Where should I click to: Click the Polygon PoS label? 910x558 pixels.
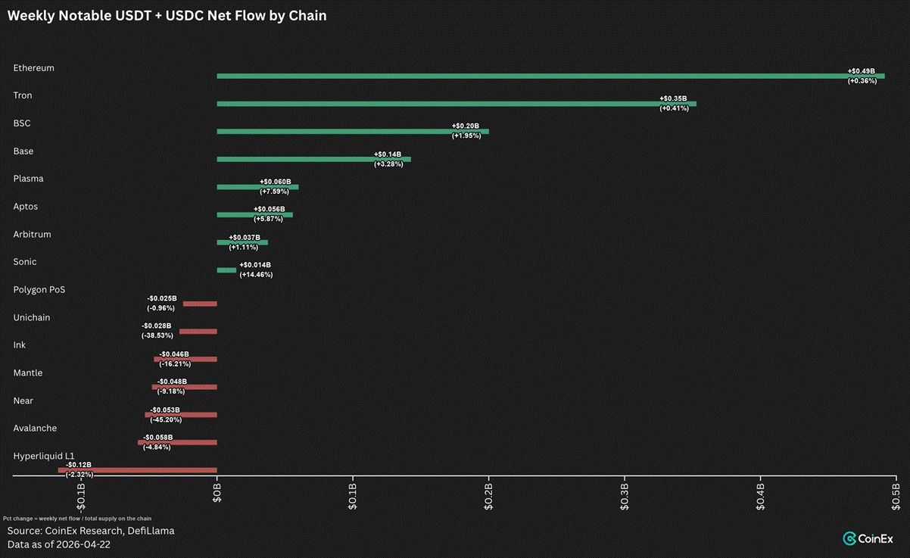coord(39,289)
